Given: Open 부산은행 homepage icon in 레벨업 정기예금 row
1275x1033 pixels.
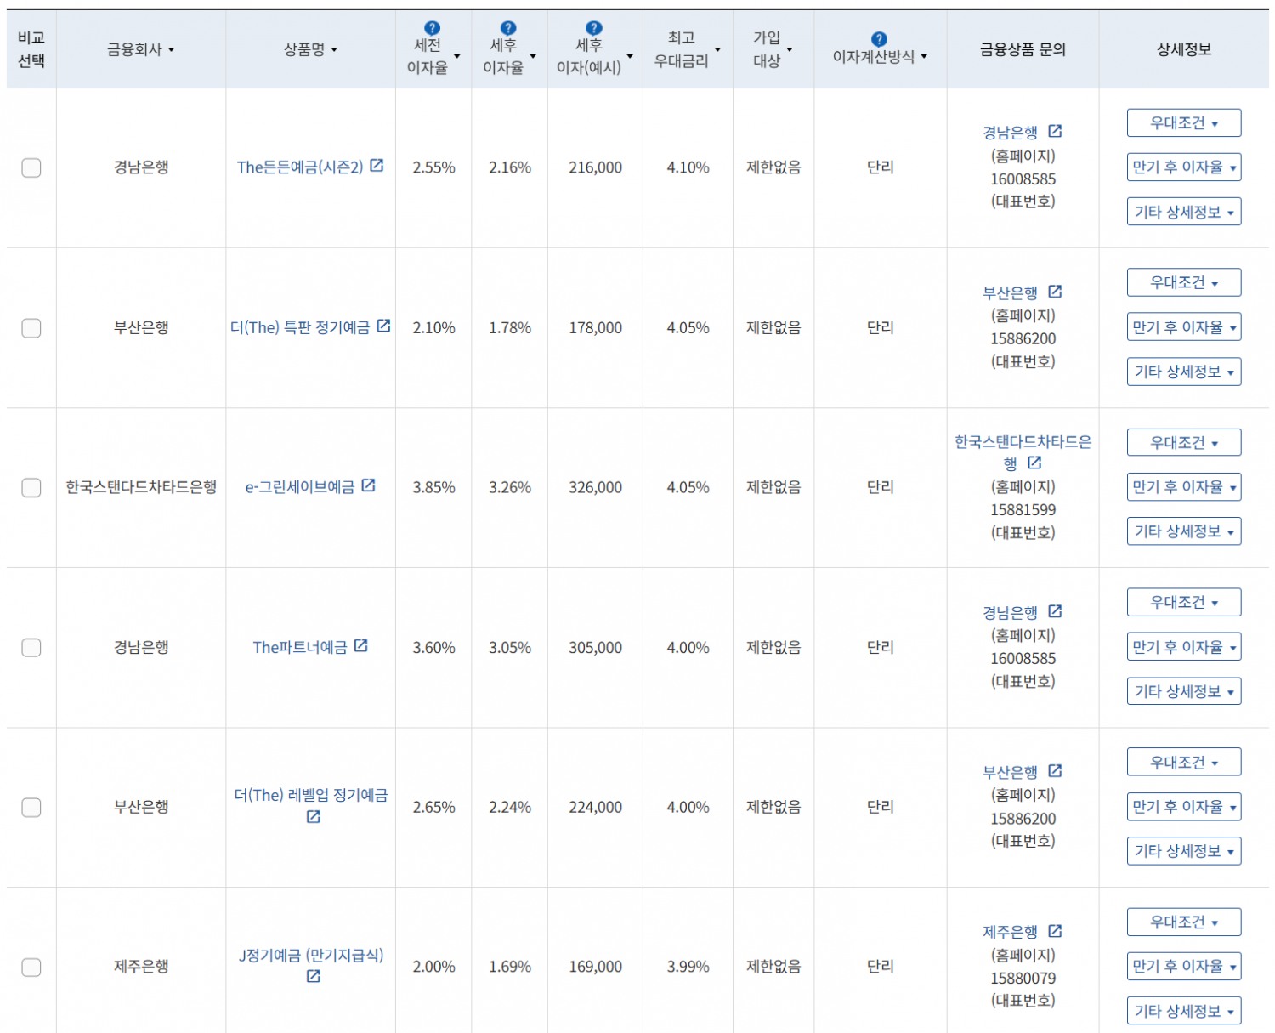Looking at the screenshot, I should click(1055, 771).
